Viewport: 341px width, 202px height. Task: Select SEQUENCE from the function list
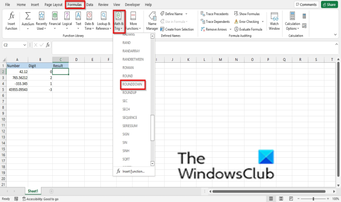130,117
